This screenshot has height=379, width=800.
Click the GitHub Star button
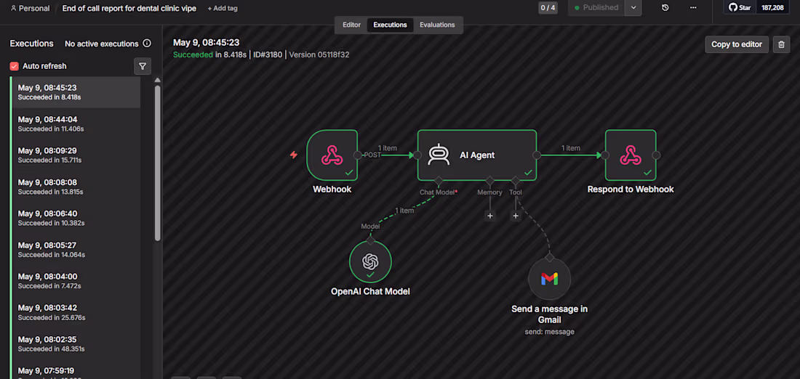click(740, 8)
